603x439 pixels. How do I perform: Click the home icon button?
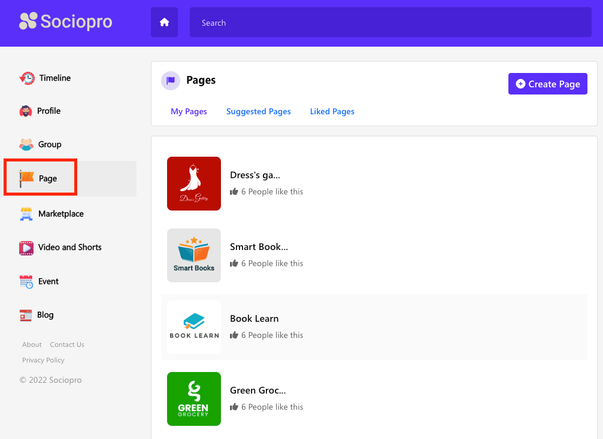click(x=164, y=23)
